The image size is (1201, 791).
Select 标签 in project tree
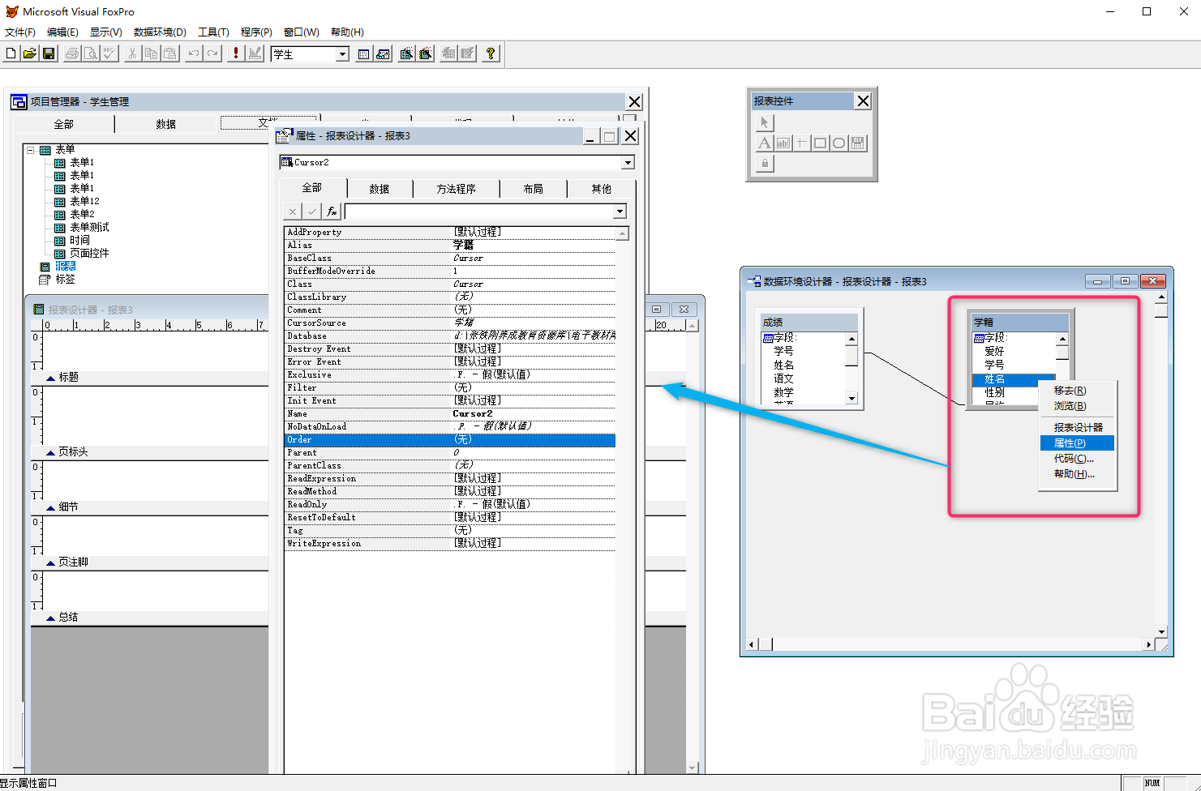(x=66, y=280)
